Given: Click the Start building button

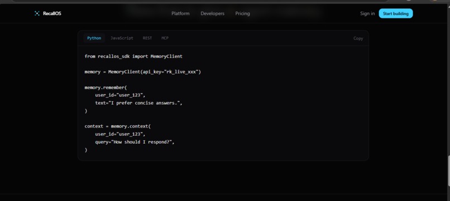Looking at the screenshot, I should [x=396, y=13].
